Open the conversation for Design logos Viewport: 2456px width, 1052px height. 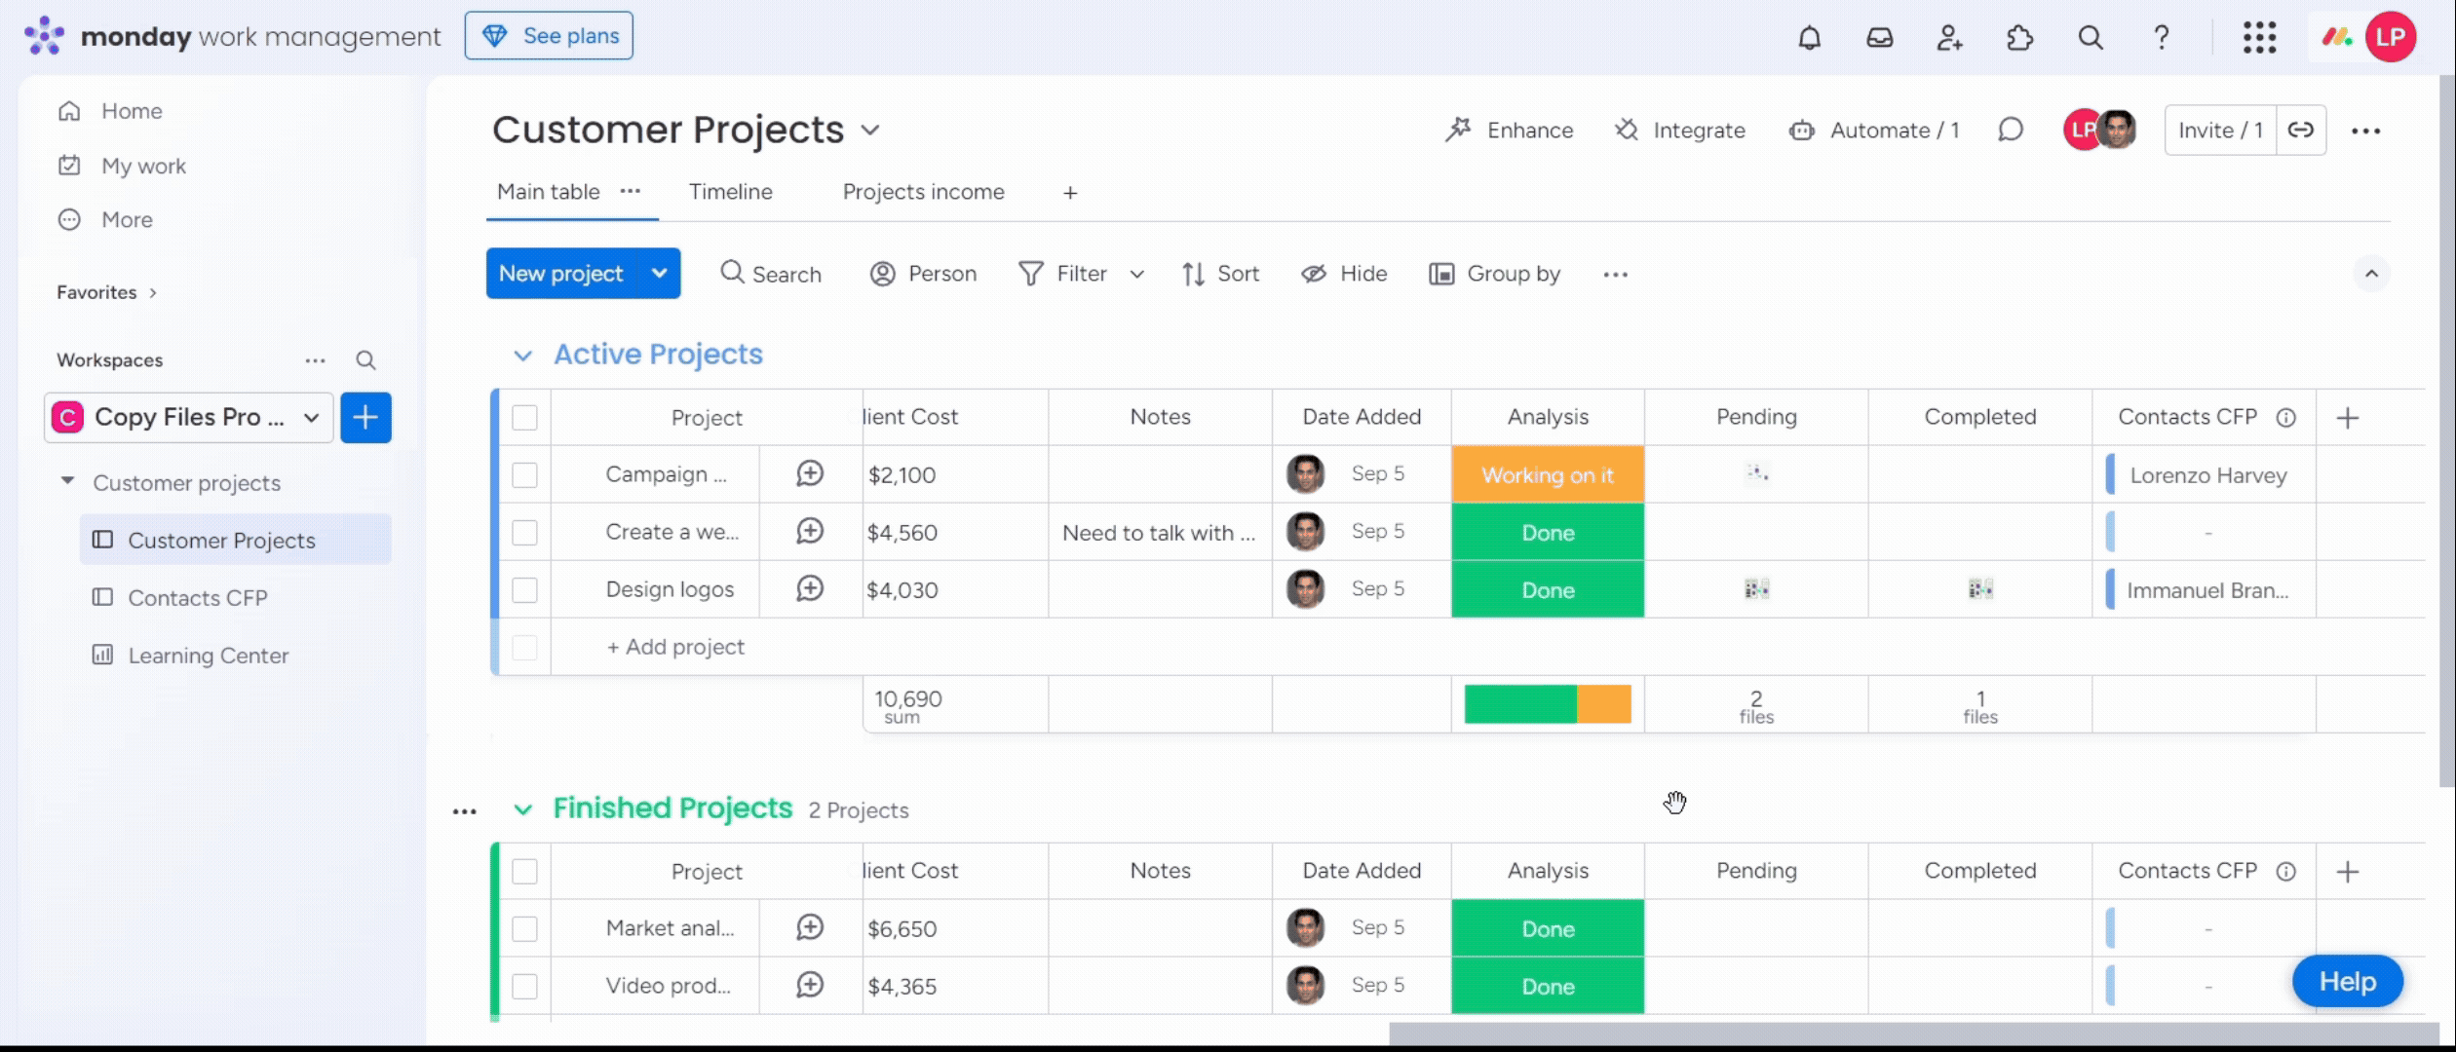coord(809,589)
